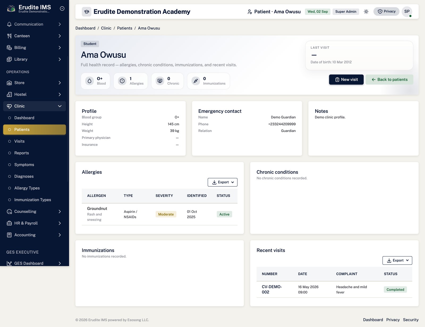The image size is (425, 327).
Task: Collapse sidebar using the circle toggle icon
Action: [62, 9]
